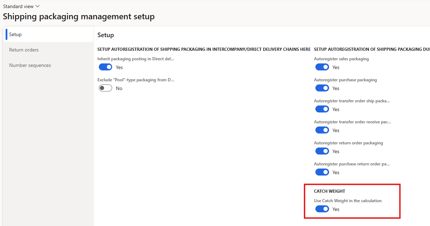Screen dimensions: 430x226
Task: Click the "Autoregister sales packaging" label text
Action: tap(341, 59)
